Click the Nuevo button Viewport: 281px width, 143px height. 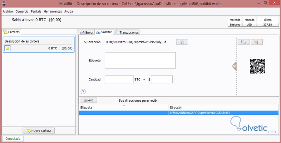[x=89, y=100]
